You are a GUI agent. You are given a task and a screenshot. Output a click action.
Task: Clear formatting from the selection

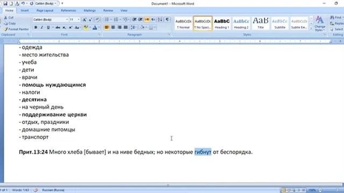click(98, 20)
